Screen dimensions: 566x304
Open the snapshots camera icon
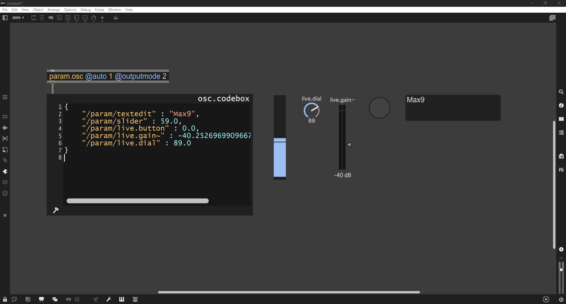coord(561,156)
